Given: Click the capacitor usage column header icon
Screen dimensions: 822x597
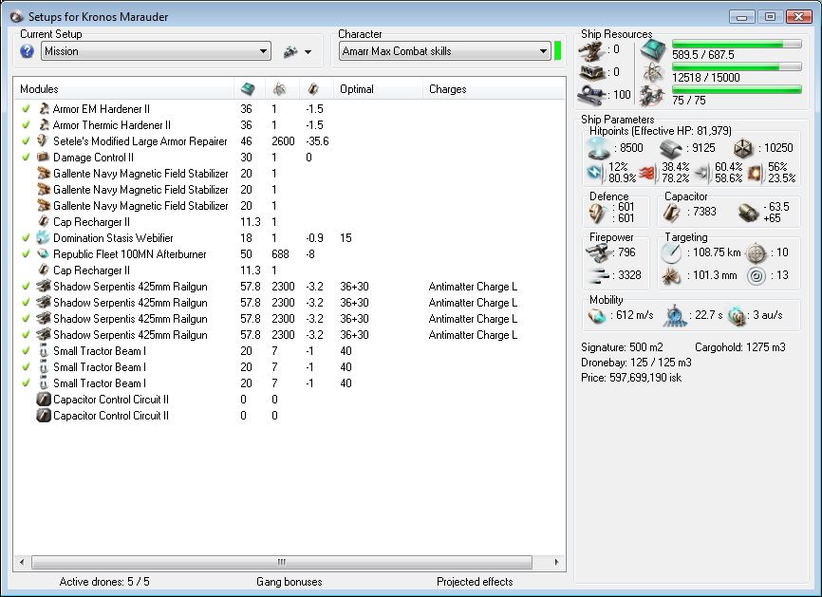Looking at the screenshot, I should pos(313,89).
